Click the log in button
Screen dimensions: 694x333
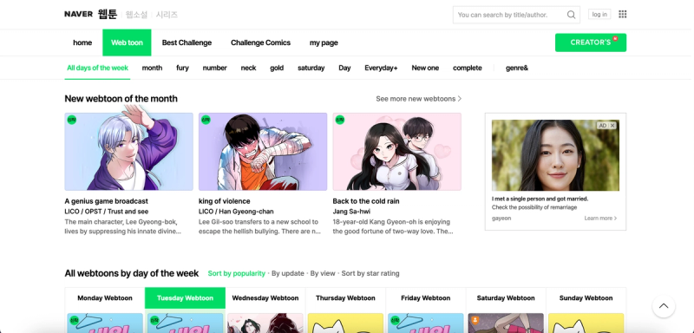coord(599,14)
